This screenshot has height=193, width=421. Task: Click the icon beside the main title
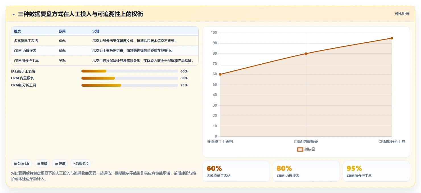coord(13,14)
